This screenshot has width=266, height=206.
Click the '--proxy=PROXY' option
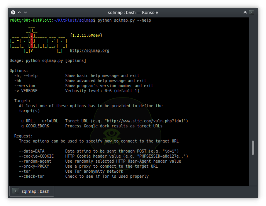[x=34, y=166]
